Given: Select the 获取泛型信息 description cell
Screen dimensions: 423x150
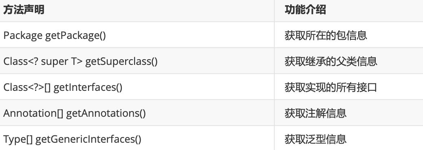Looking at the screenshot, I should coord(349,138).
